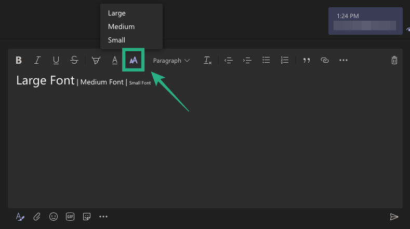Click the 1:24 PM message bubble
The height and width of the screenshot is (229, 410).
click(365, 21)
